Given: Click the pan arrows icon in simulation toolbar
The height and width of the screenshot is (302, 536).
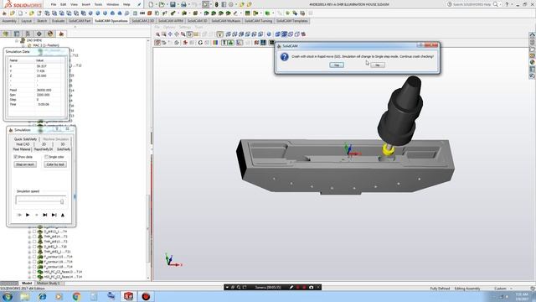Looking at the screenshot, I should point(170,34).
